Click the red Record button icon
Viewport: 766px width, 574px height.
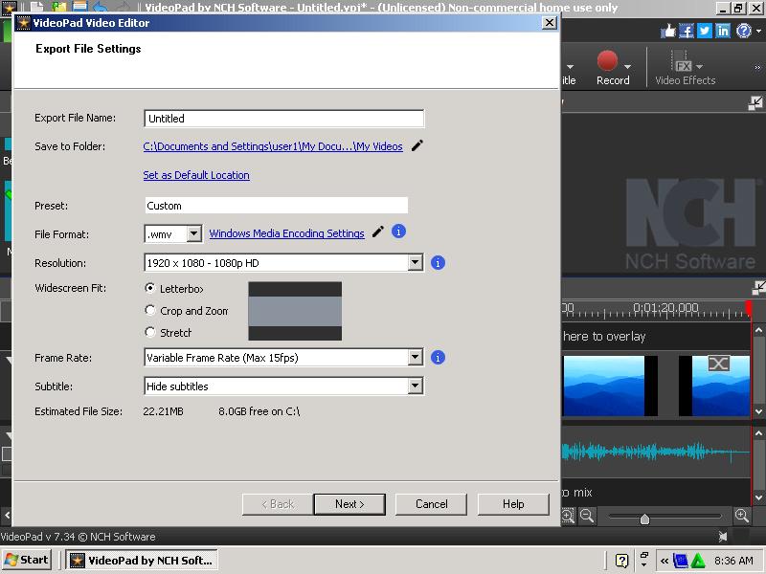coord(607,61)
